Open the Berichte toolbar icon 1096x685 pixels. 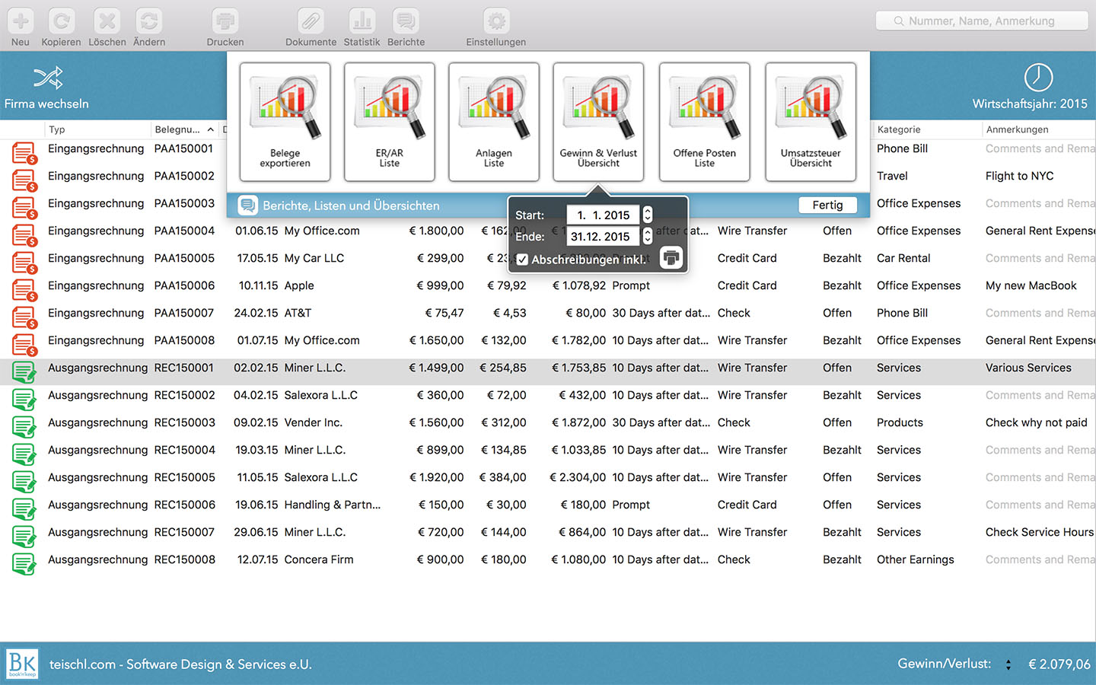(406, 21)
